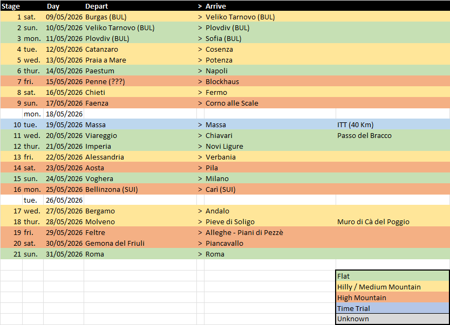Click the 18/05/2026 rest day date cell
Viewport: 450px width, 325px height.
coord(64,114)
